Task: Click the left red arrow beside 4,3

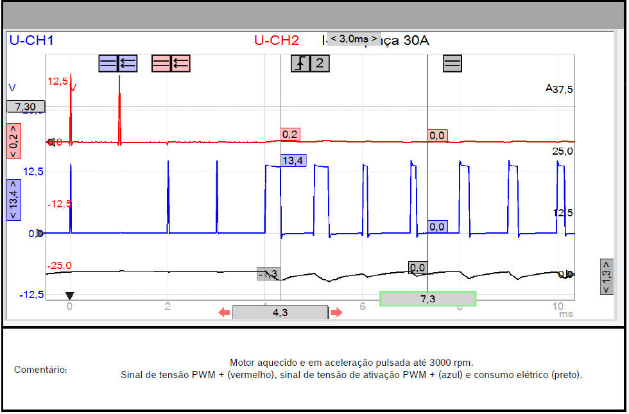Action: tap(224, 313)
